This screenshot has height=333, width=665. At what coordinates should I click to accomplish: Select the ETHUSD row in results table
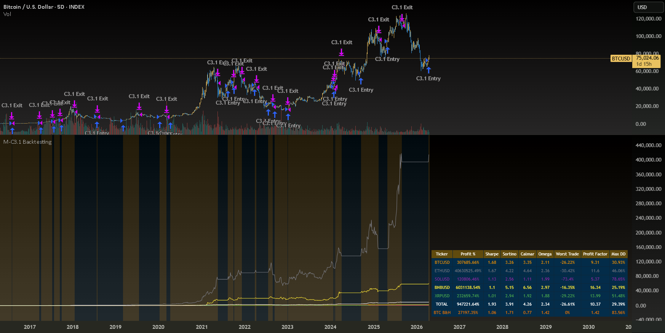click(529, 271)
